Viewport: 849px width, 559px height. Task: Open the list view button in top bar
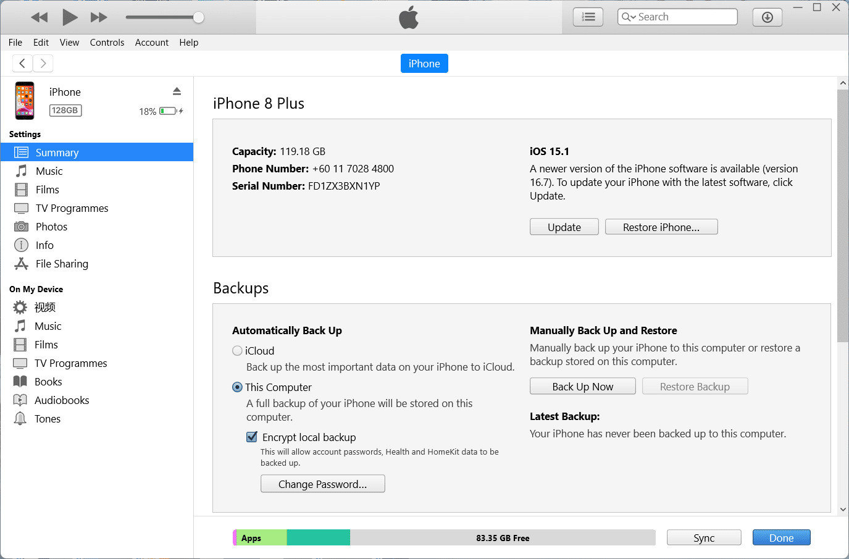coord(588,17)
